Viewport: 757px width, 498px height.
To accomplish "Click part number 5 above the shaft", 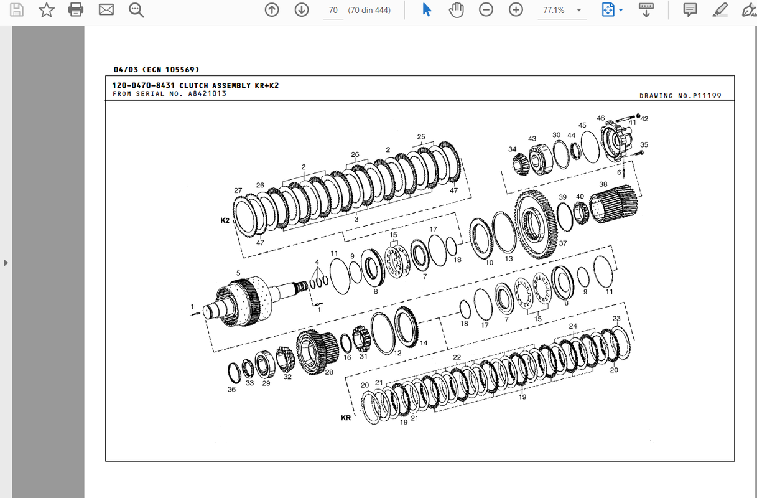I will [x=238, y=273].
